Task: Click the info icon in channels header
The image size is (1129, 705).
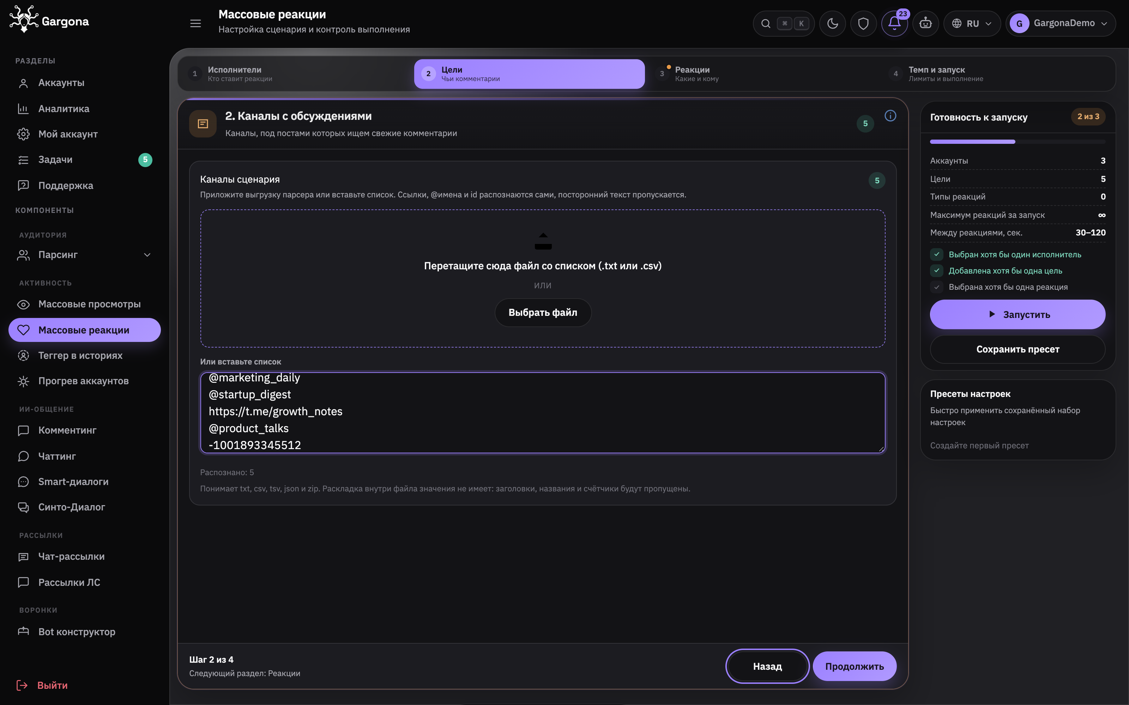Action: pyautogui.click(x=890, y=116)
